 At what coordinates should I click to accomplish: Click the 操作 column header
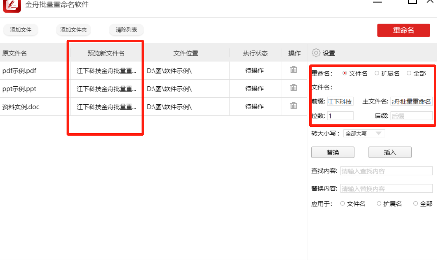pos(294,53)
